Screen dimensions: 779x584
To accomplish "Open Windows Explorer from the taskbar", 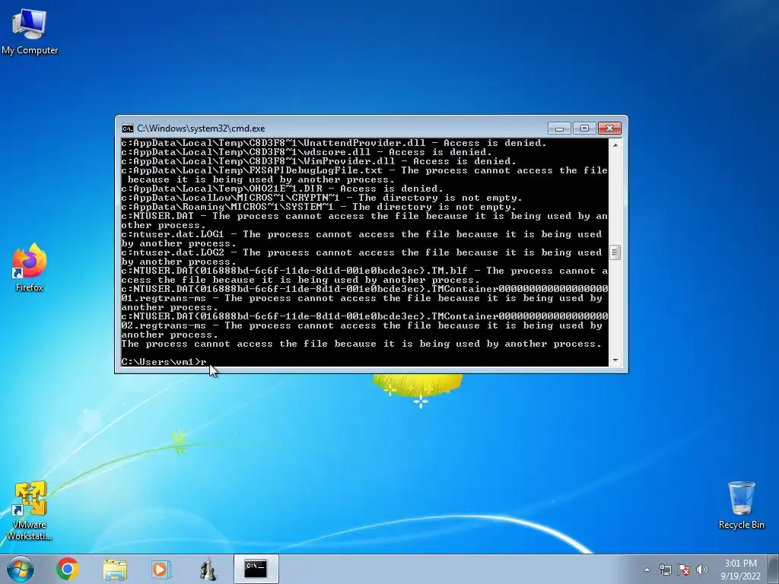I will (x=115, y=569).
